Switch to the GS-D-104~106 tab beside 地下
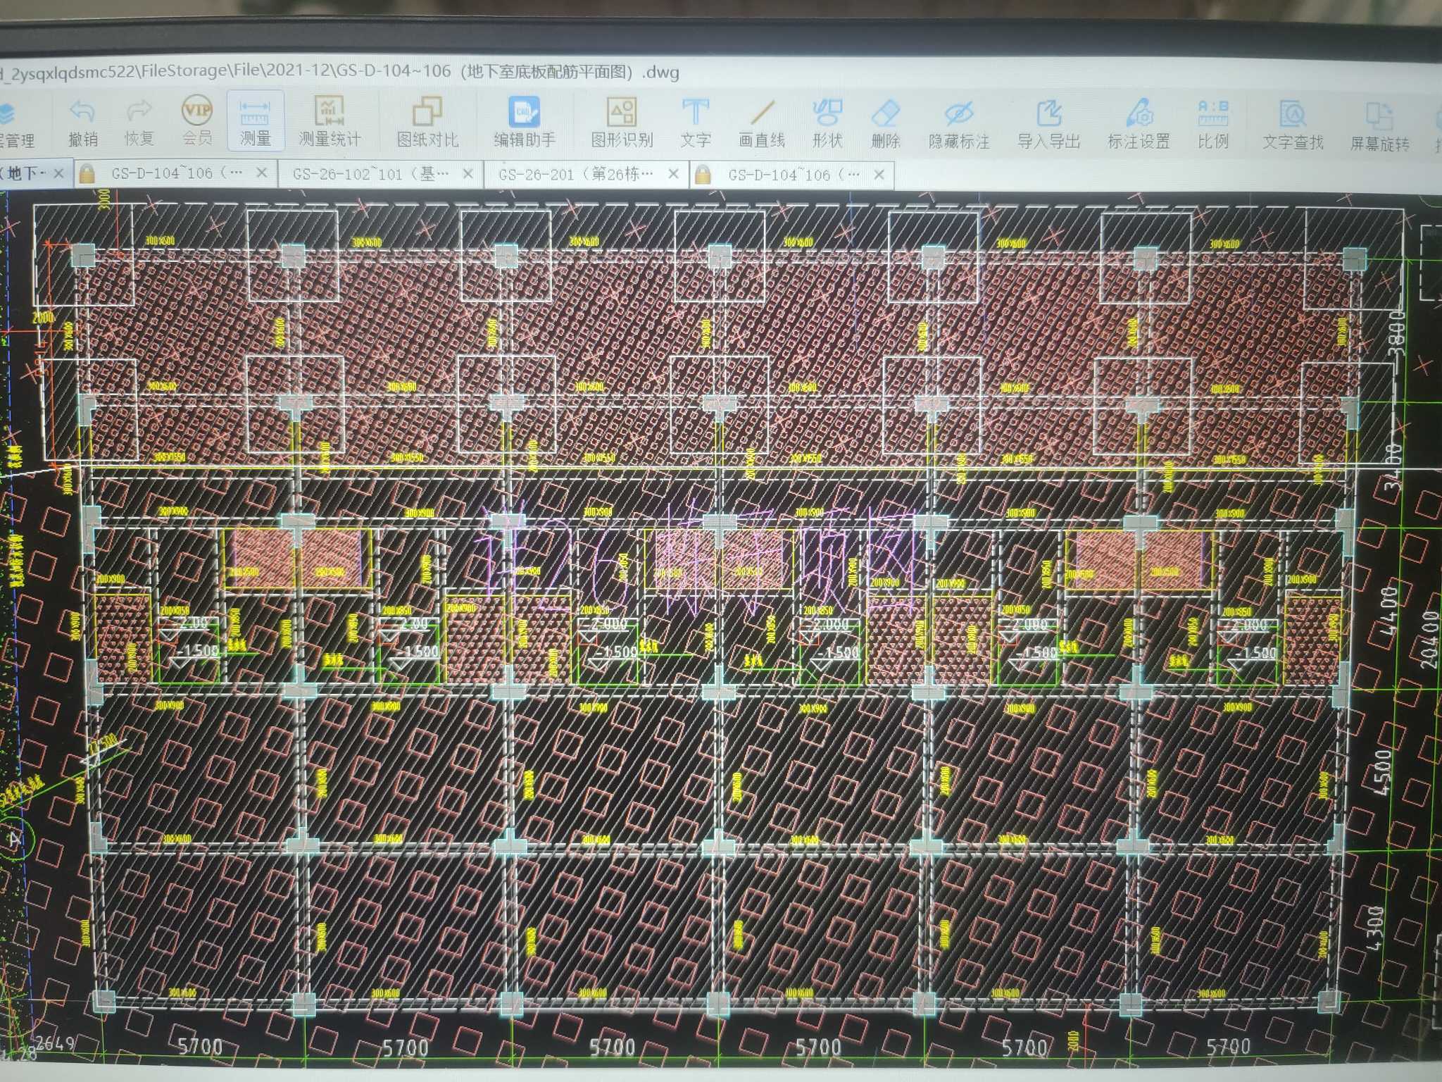Viewport: 1442px width, 1082px height. pyautogui.click(x=176, y=173)
